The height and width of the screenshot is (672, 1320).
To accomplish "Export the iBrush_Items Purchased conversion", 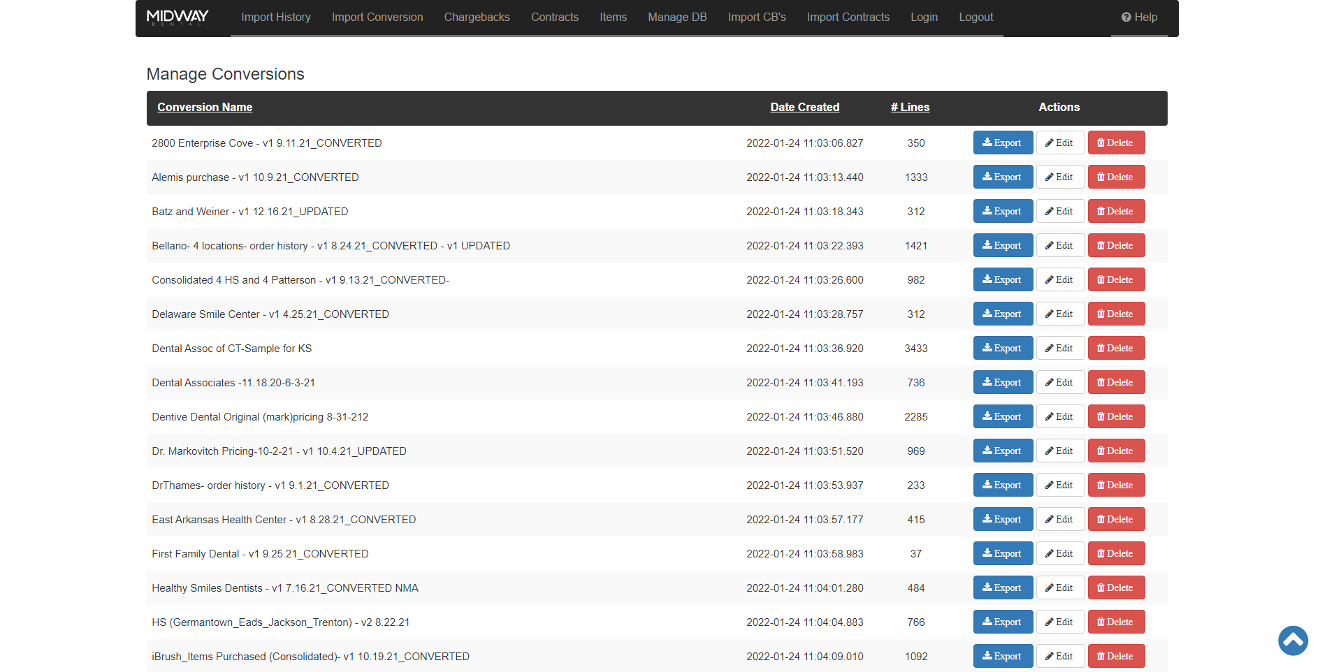I will (x=1002, y=656).
